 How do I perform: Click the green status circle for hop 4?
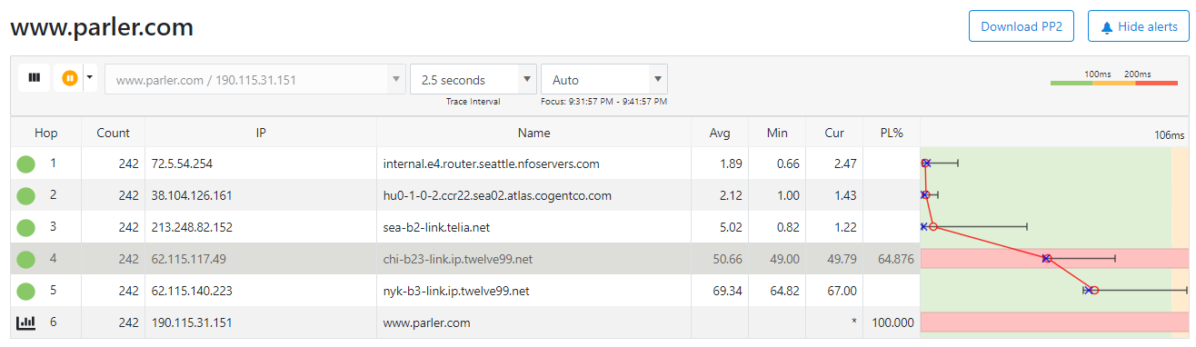tap(26, 259)
